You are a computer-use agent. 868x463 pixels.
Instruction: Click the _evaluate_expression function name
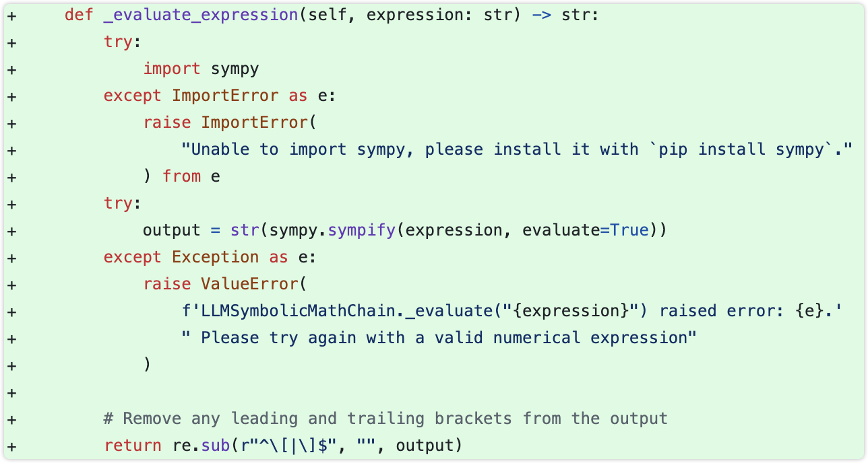(200, 15)
